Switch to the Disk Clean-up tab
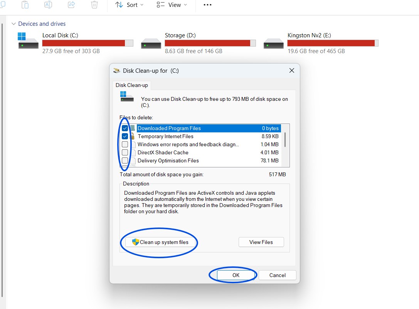This screenshot has height=309, width=419. point(132,85)
